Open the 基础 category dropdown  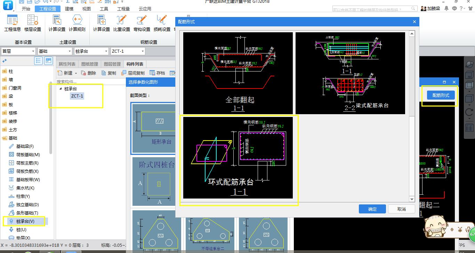[55, 51]
